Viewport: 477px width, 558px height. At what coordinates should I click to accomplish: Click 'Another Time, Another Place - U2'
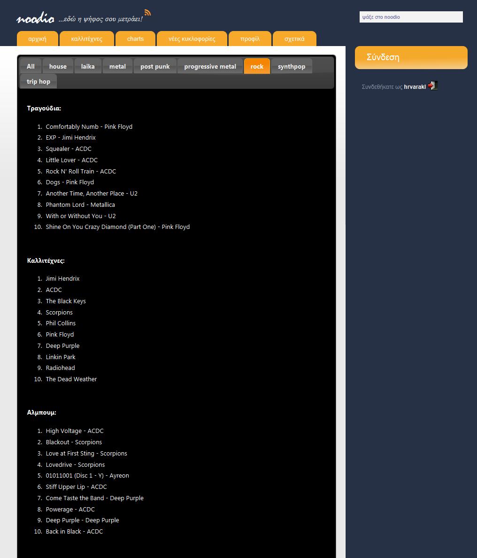click(x=92, y=193)
